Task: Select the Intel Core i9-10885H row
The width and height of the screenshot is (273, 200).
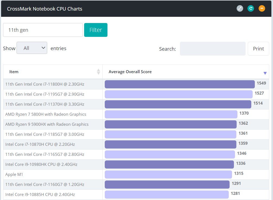Action: [136, 195]
